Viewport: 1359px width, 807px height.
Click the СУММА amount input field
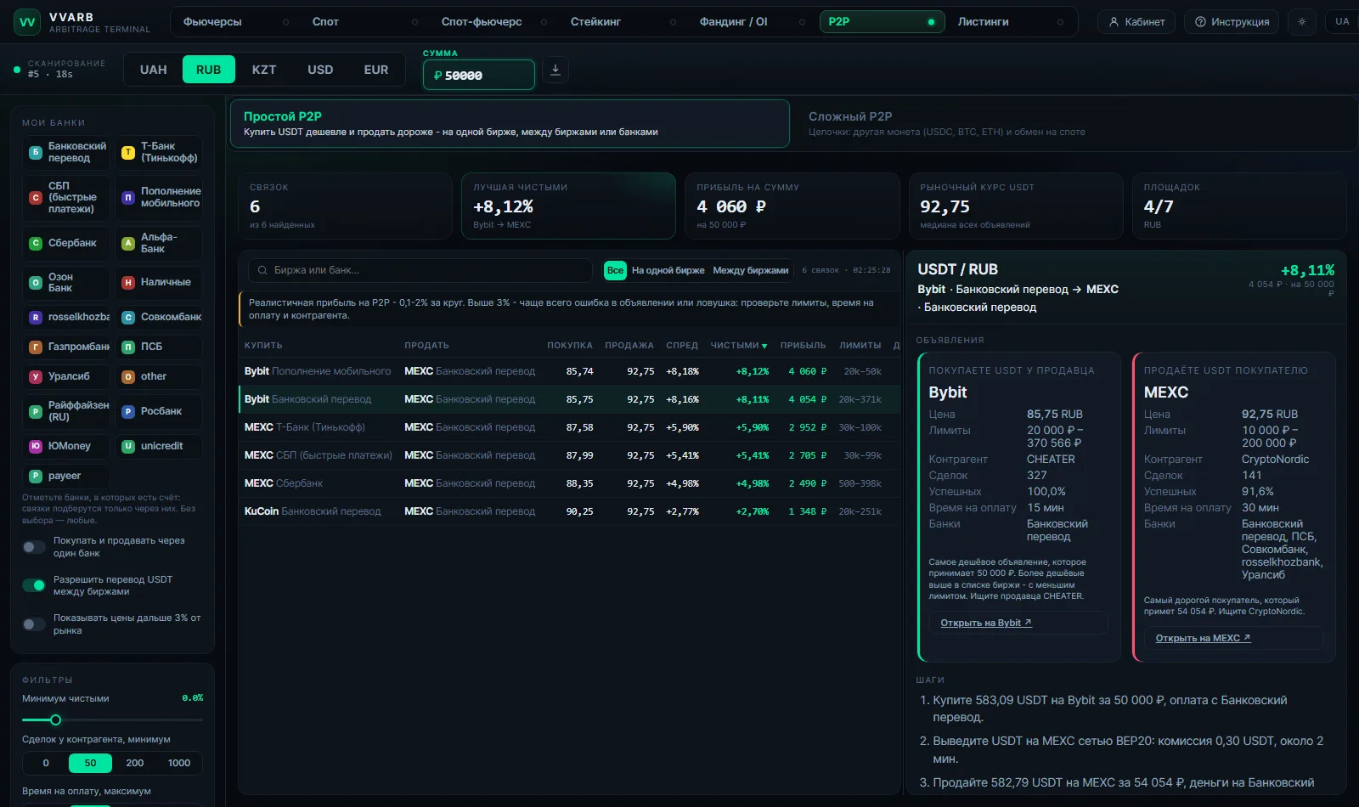tap(479, 75)
